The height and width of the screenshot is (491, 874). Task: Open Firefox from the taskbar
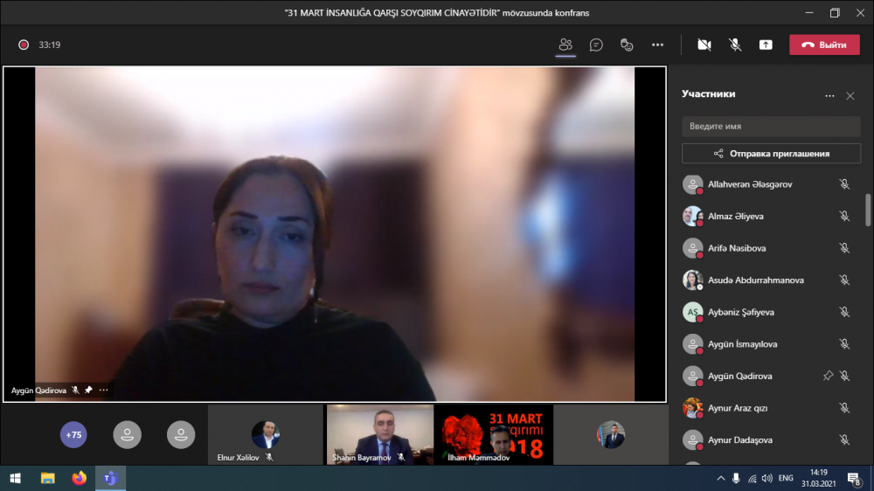[x=80, y=478]
